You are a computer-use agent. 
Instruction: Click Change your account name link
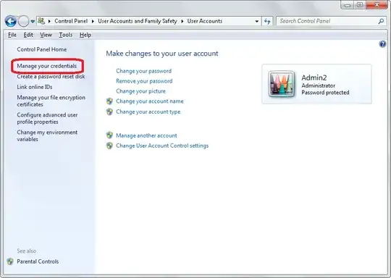tap(150, 101)
